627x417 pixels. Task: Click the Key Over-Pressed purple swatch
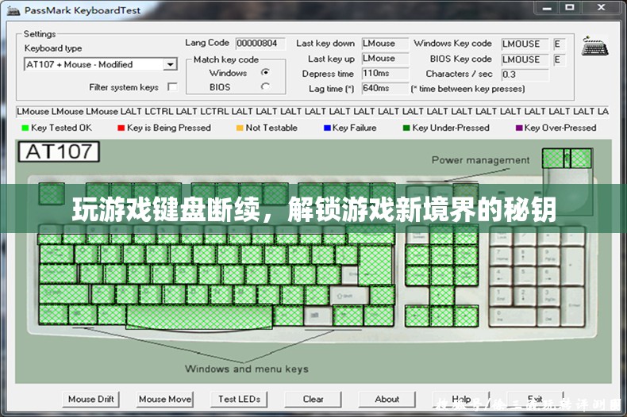click(x=519, y=128)
